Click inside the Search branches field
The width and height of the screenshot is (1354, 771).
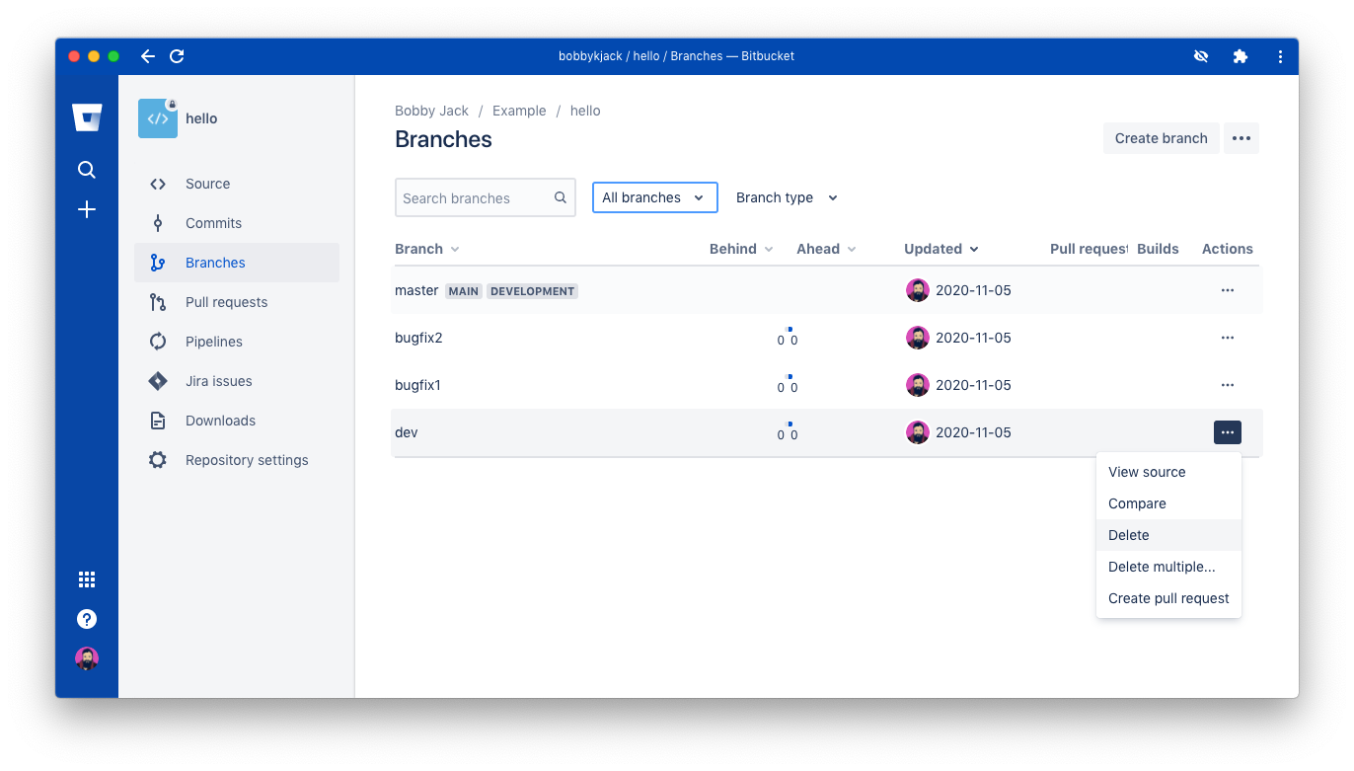coord(474,197)
